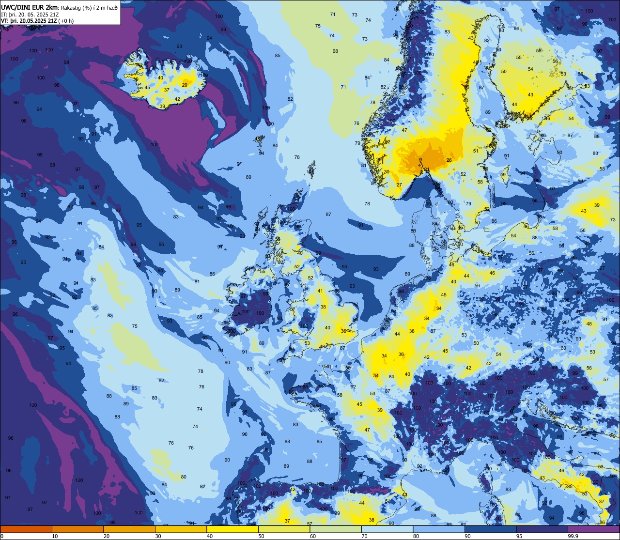
Task: Click the "VT: þri. 20.05.2025 21Z (+0 h)" line
Action: pos(37,21)
